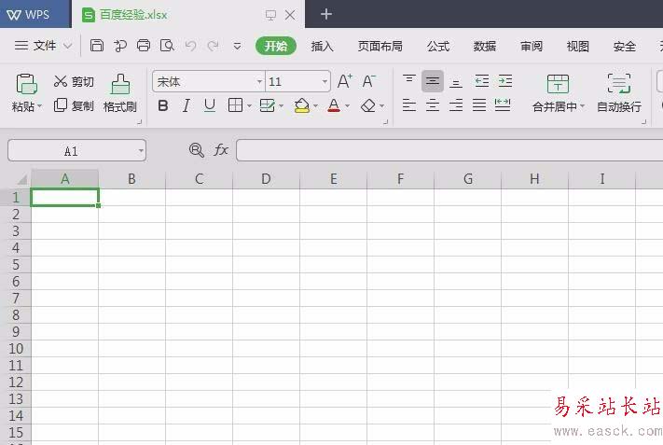This screenshot has width=663, height=445.
Task: Switch to the 开始 tab
Action: pos(276,46)
